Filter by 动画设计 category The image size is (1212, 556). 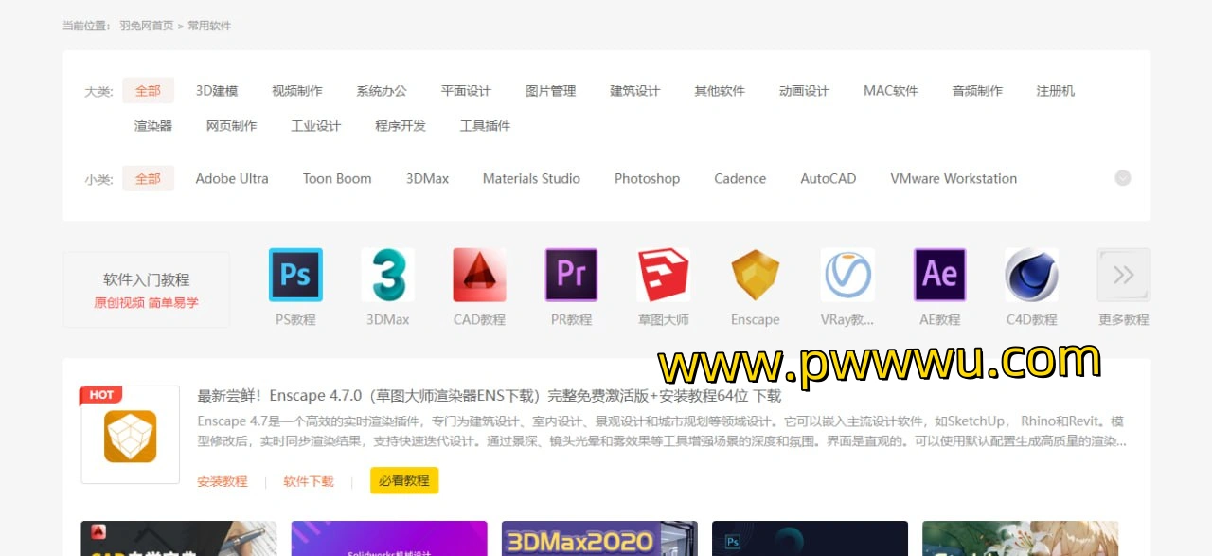[x=804, y=91]
